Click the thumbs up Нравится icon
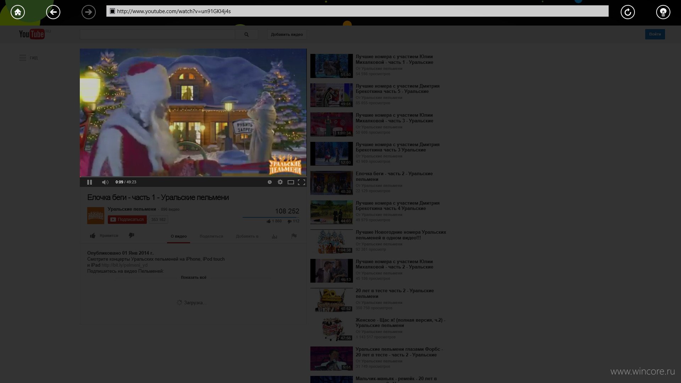 click(x=93, y=235)
